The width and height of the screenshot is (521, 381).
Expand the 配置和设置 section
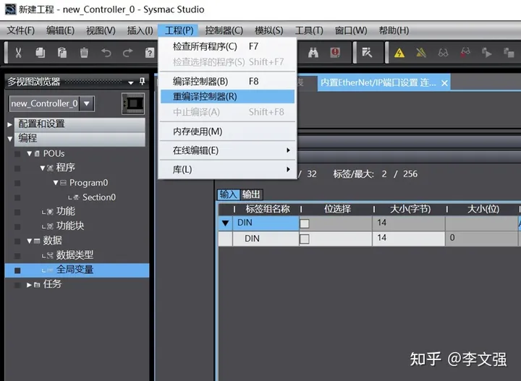coord(9,124)
